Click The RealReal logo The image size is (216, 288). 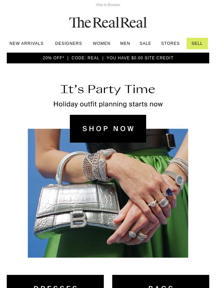(x=108, y=23)
